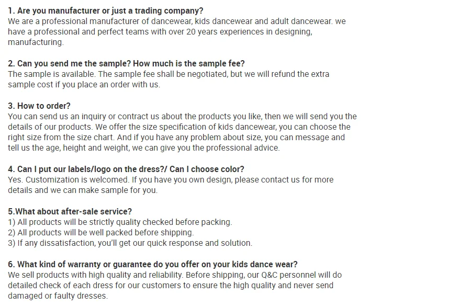Click the line starting "We are a professional manufacturer"
Viewport: 449px width, 307px height.
[x=176, y=21]
